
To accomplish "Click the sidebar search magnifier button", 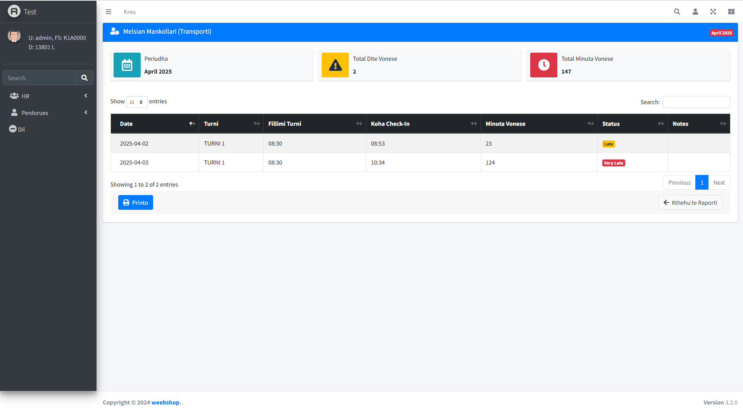I will click(84, 78).
